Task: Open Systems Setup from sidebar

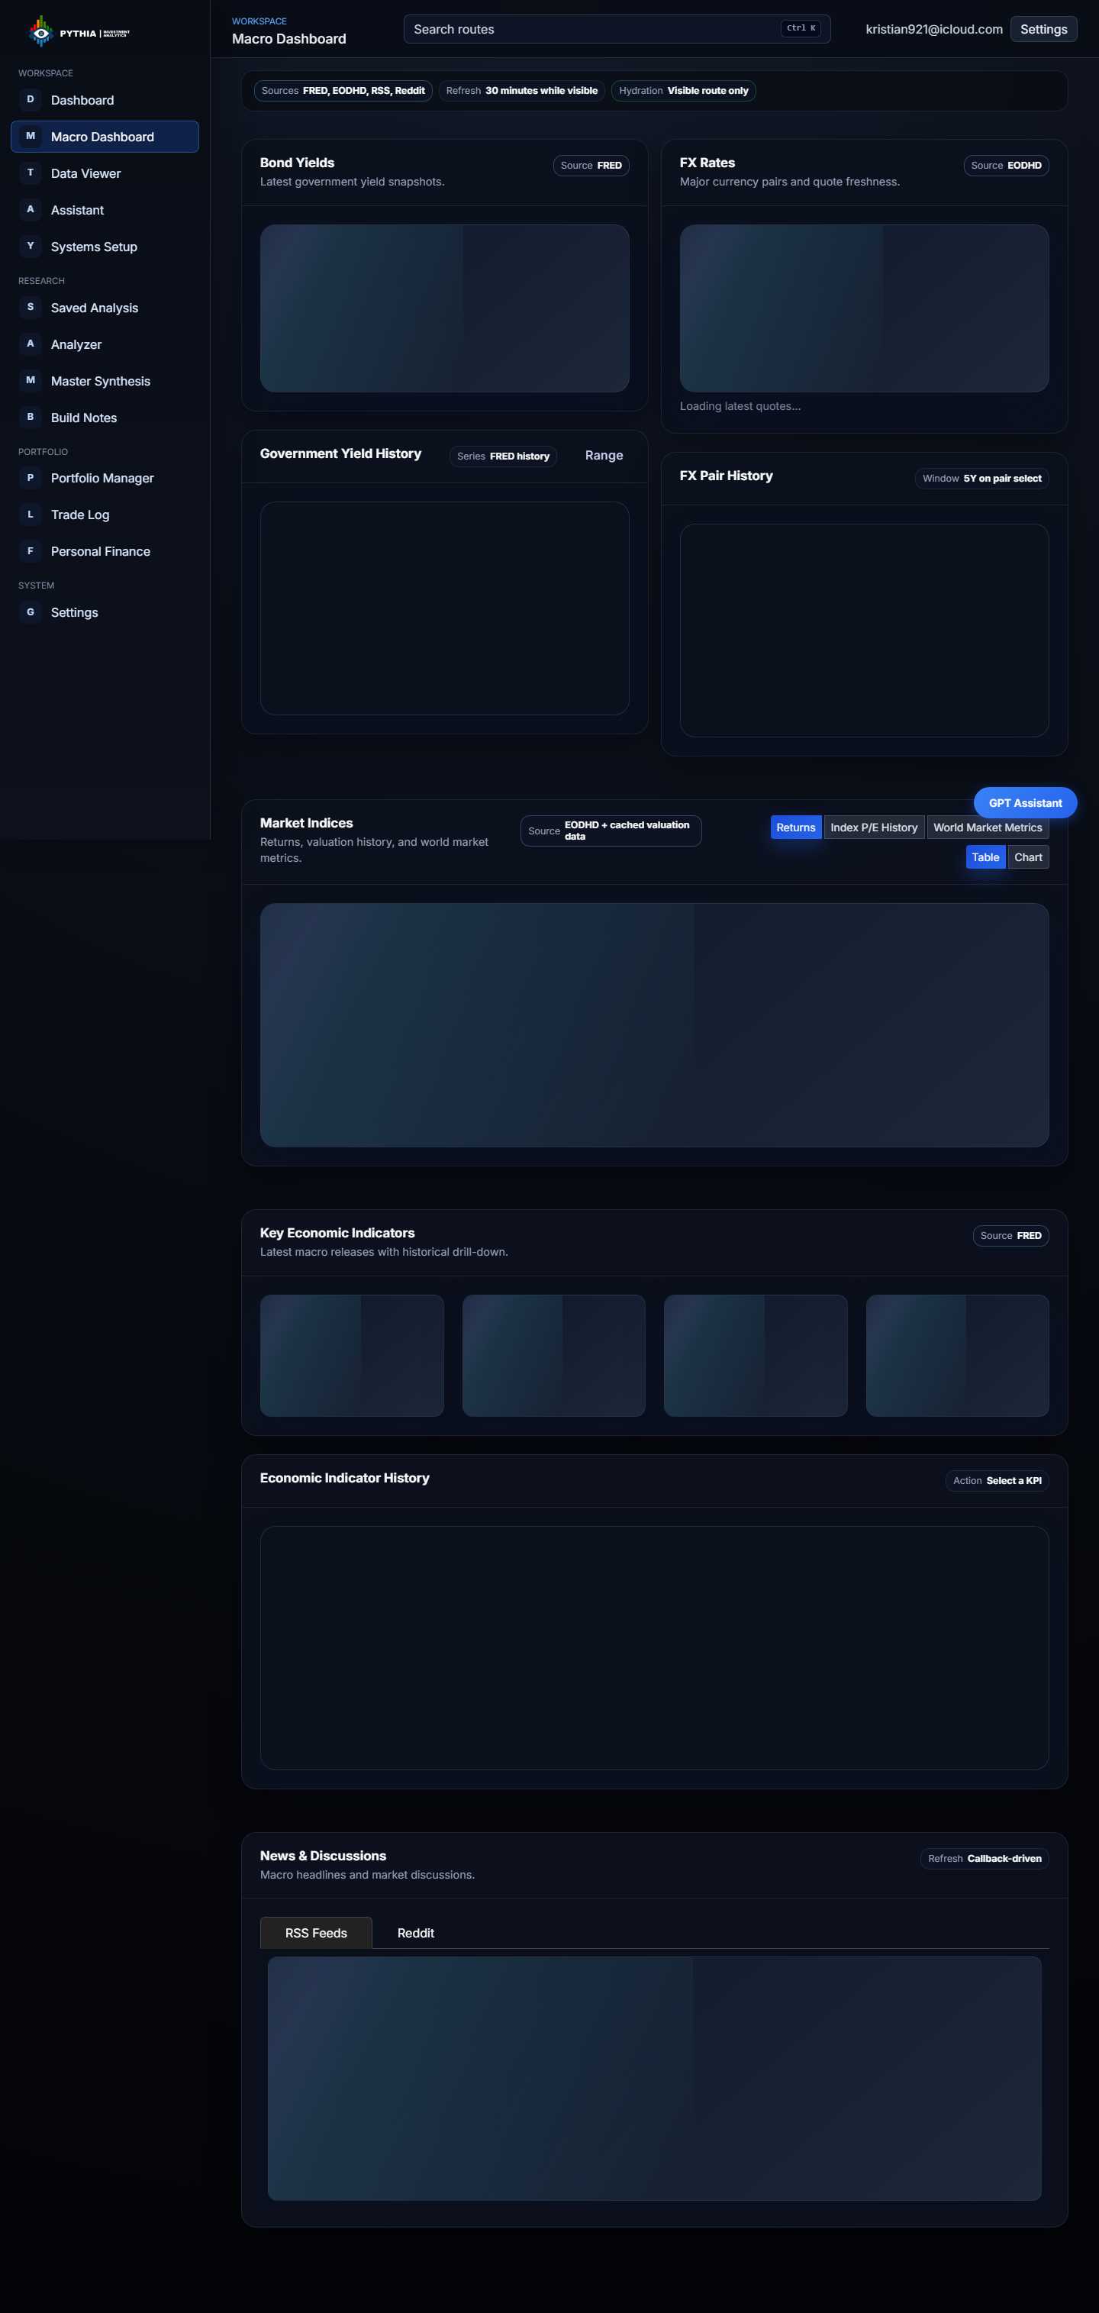Action: click(104, 246)
